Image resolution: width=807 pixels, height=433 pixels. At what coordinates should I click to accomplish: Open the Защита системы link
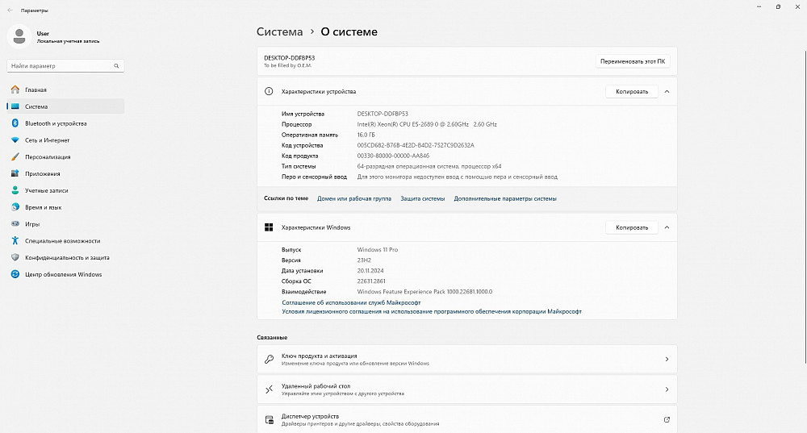[423, 198]
